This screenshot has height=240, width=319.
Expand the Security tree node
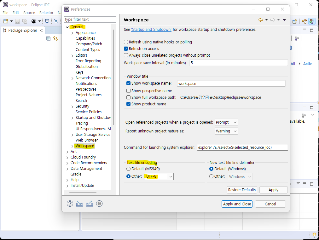click(x=72, y=107)
